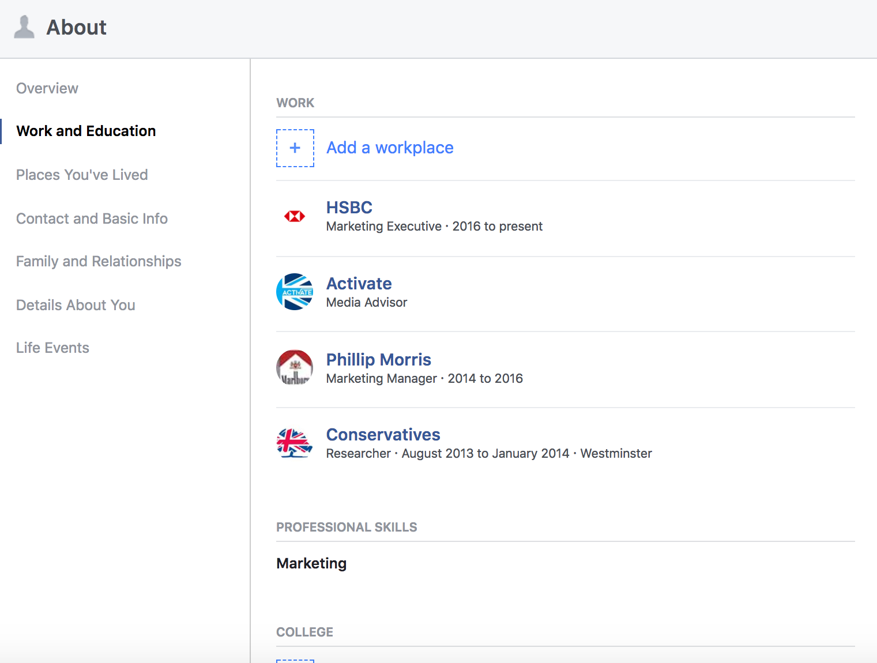The width and height of the screenshot is (877, 663).
Task: Open the Phillip Morris Marlboro logo
Action: tap(295, 368)
